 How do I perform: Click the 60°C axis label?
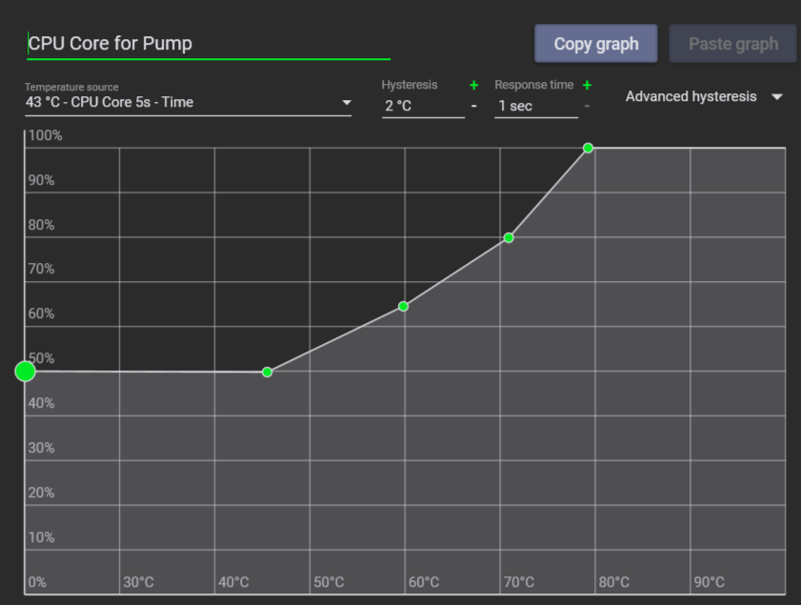point(424,582)
